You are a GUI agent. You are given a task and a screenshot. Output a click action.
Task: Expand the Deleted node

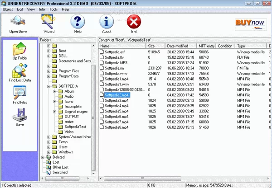click(43, 157)
